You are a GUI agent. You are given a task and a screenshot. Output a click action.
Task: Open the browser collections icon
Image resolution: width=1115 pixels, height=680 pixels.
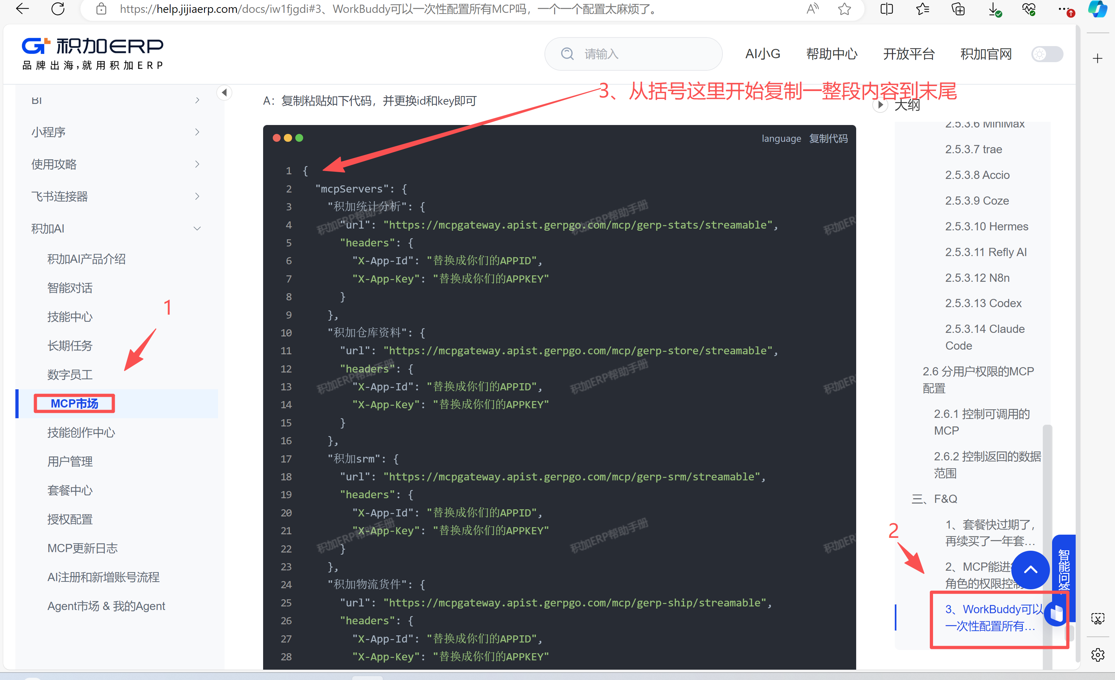(x=958, y=9)
